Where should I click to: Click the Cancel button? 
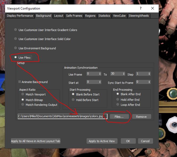coord(145,141)
